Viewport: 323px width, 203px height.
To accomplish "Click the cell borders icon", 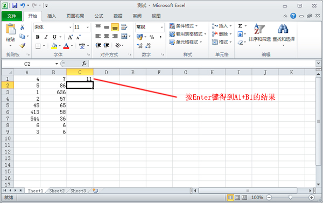I will [x=38, y=46].
